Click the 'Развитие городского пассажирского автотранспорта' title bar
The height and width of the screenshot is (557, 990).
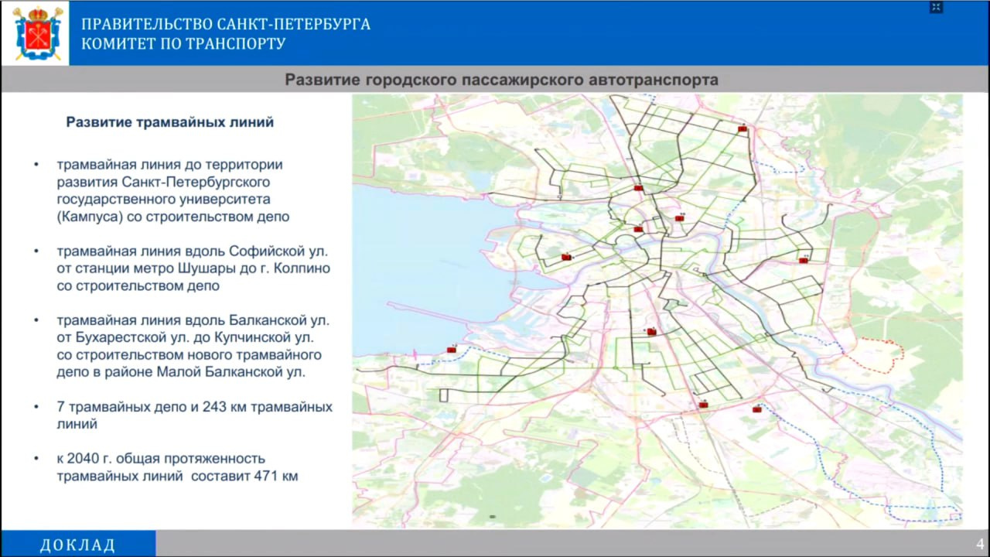pyautogui.click(x=501, y=80)
